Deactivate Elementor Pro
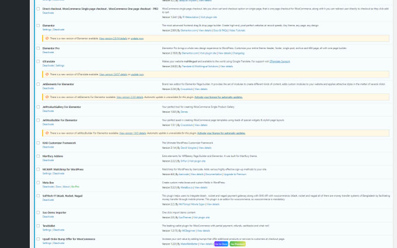 [x=48, y=53]
